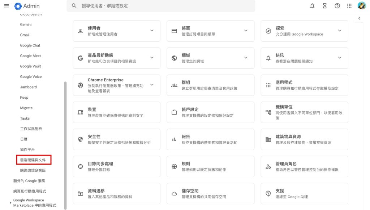Open Migrate in the sidebar
Screen dimensions: 370x210
(26, 108)
